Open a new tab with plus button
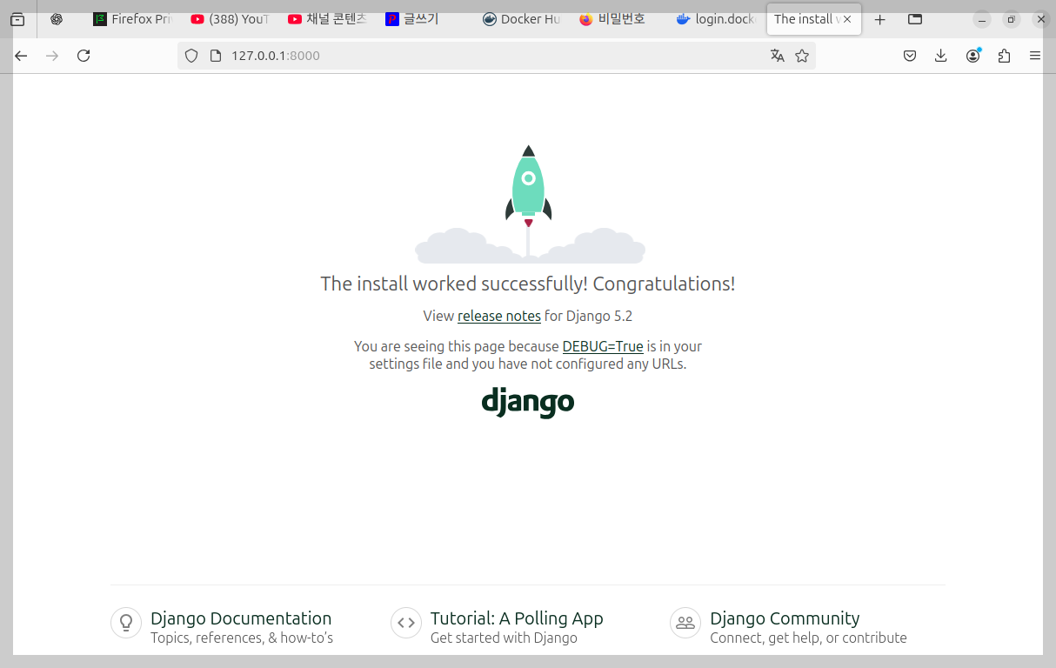 click(x=879, y=19)
